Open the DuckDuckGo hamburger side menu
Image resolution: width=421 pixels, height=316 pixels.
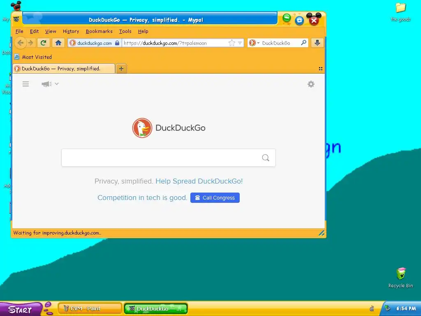(x=25, y=84)
